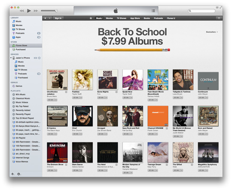Switch to the Movies store tab
The height and width of the screenshot is (190, 232).
pyautogui.click(x=110, y=18)
